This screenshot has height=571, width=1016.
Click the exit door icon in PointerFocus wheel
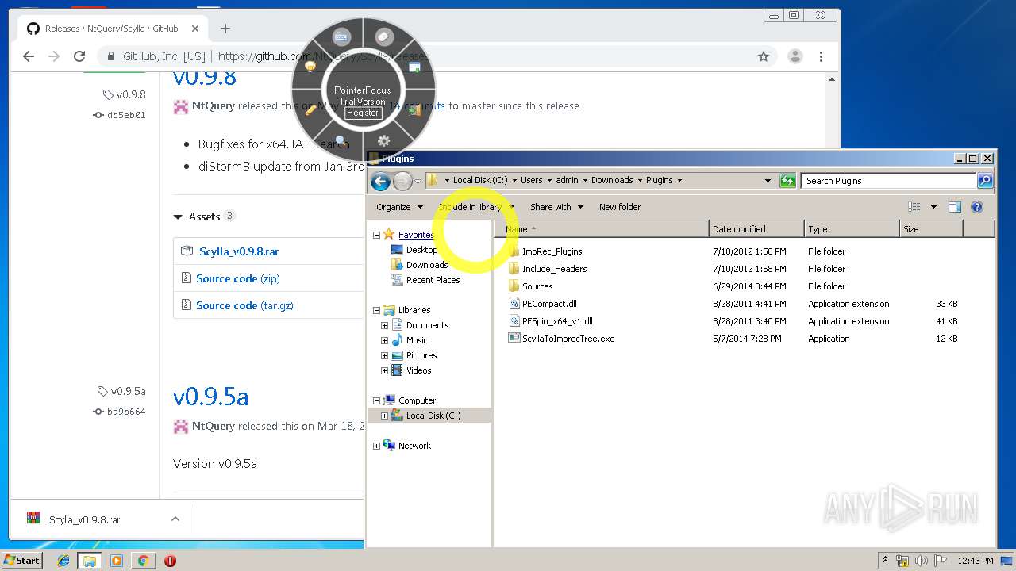click(414, 109)
